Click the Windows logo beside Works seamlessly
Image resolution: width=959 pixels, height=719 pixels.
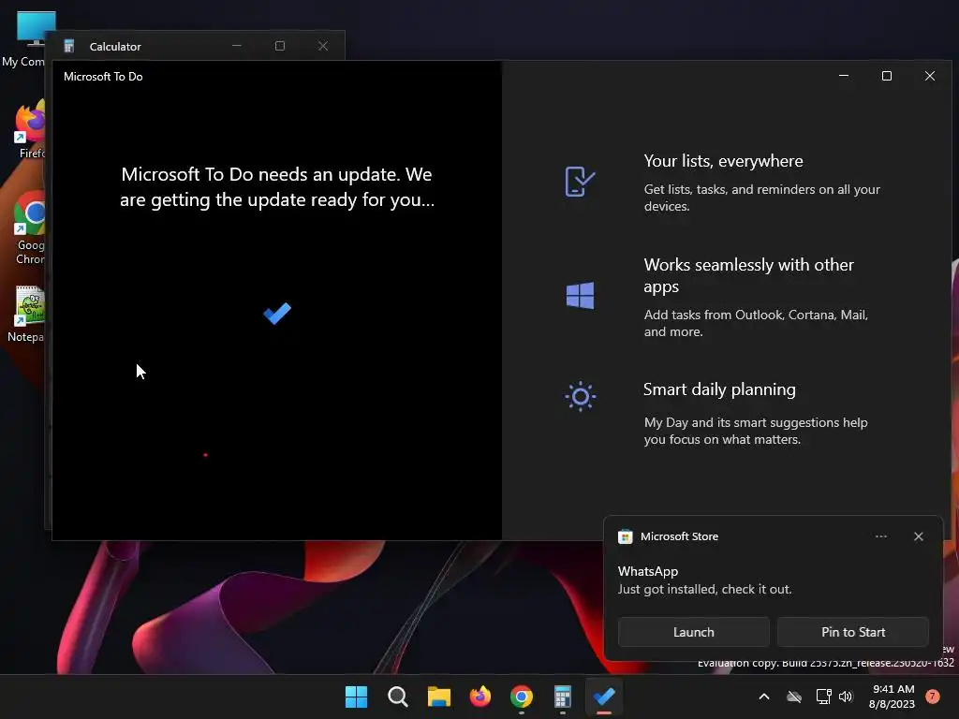580,295
